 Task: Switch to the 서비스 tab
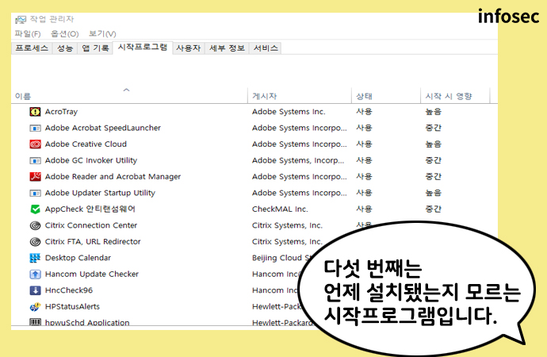tap(266, 48)
